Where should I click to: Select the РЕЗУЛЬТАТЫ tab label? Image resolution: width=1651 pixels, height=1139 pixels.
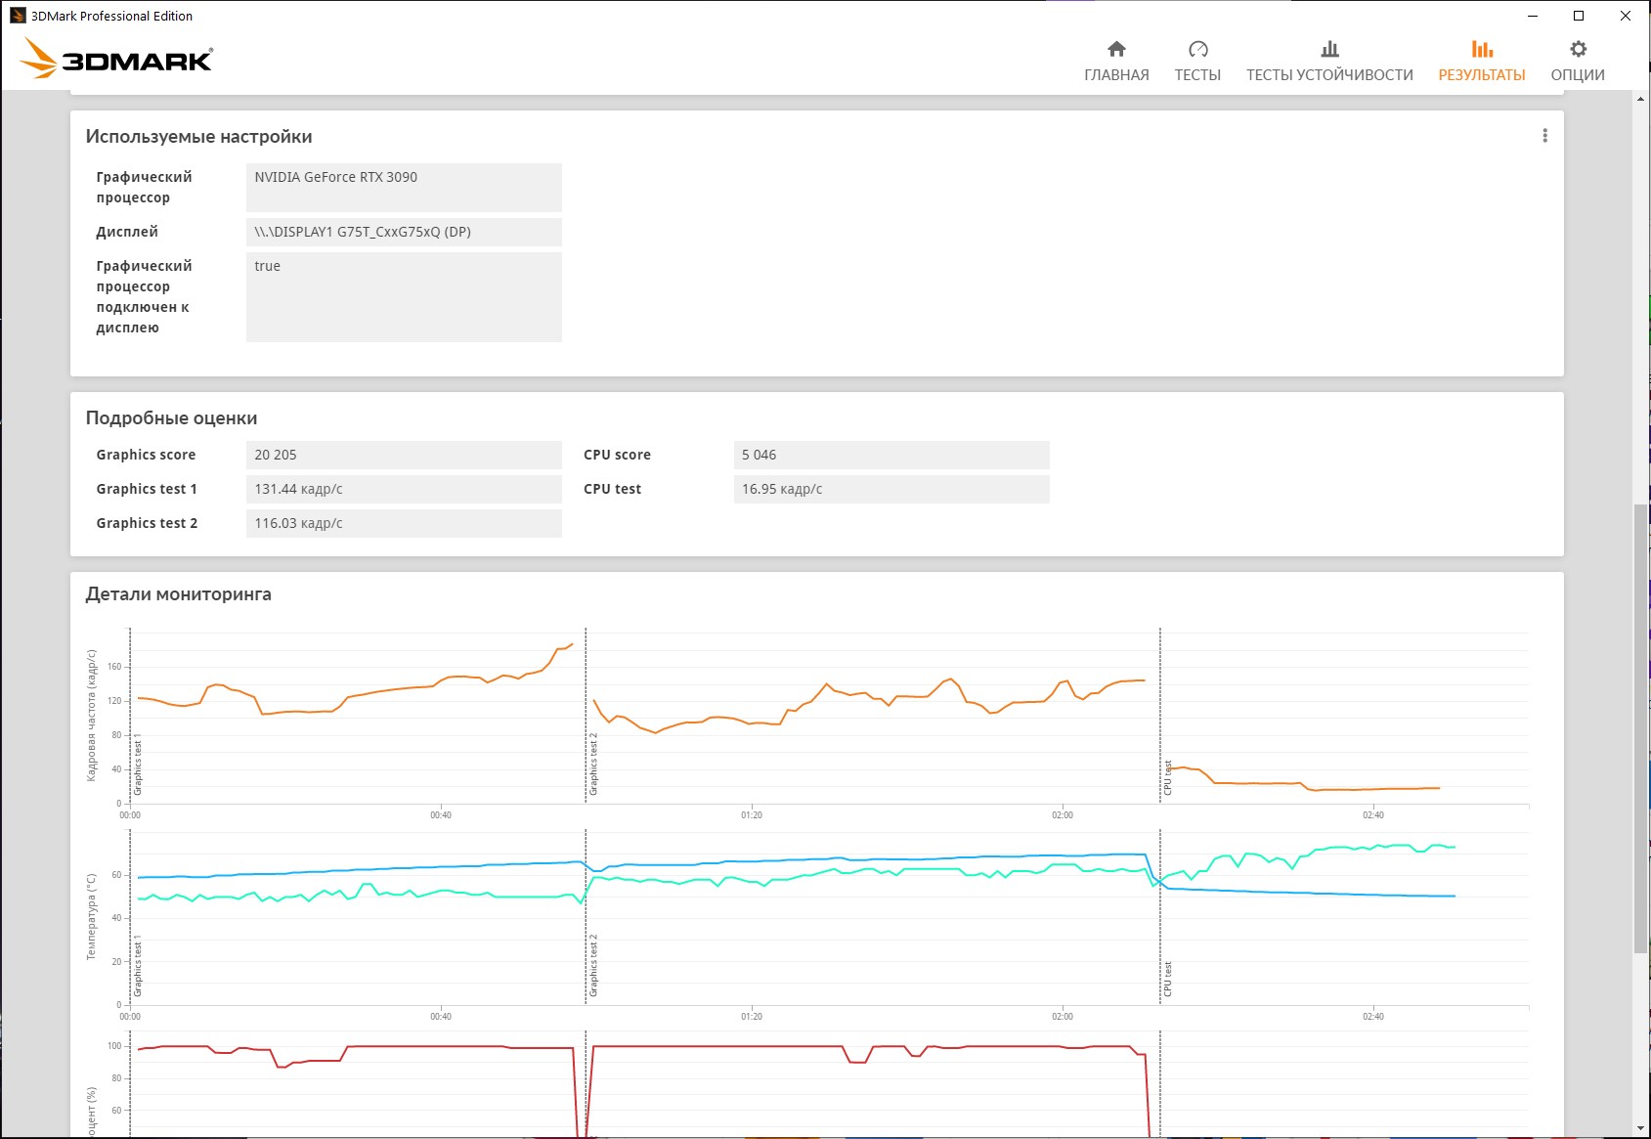pos(1481,74)
